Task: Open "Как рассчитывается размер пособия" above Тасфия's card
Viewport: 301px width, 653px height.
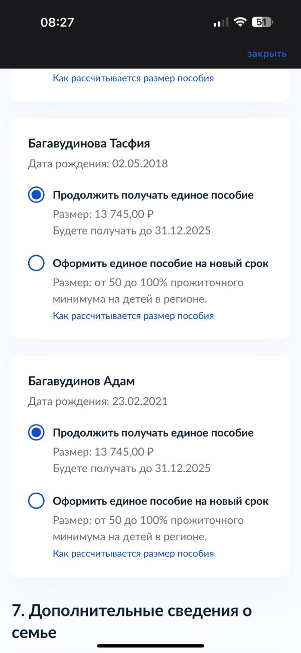Action: click(133, 78)
